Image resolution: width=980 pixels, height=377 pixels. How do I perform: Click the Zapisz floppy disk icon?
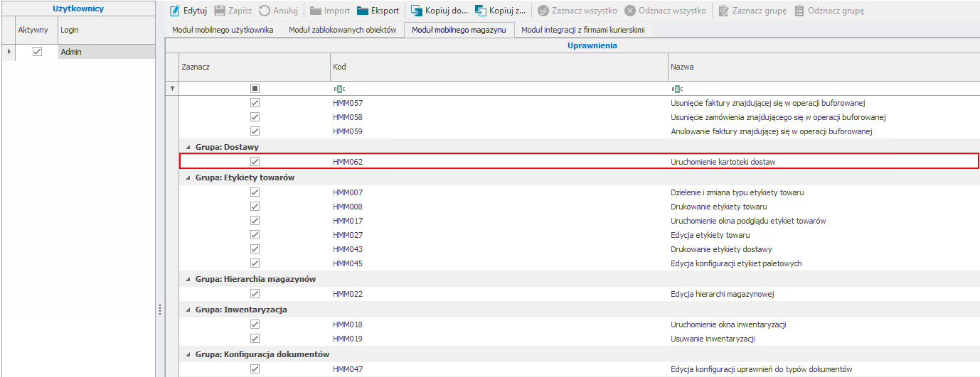220,11
